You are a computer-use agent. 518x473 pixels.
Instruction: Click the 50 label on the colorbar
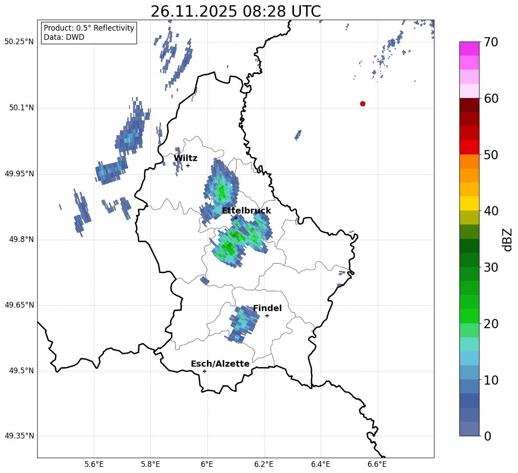pos(491,154)
